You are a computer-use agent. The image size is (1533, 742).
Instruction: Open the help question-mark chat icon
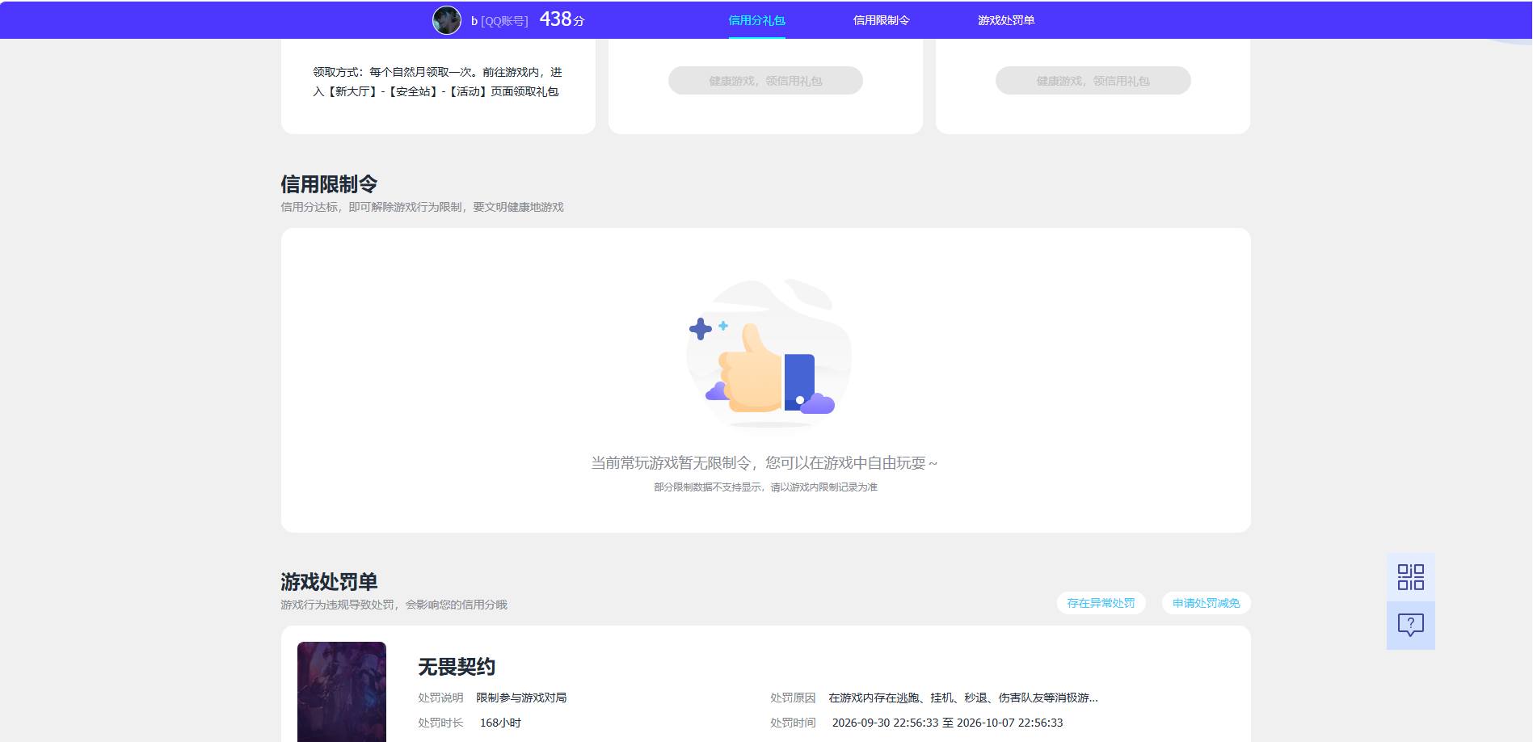pos(1411,626)
